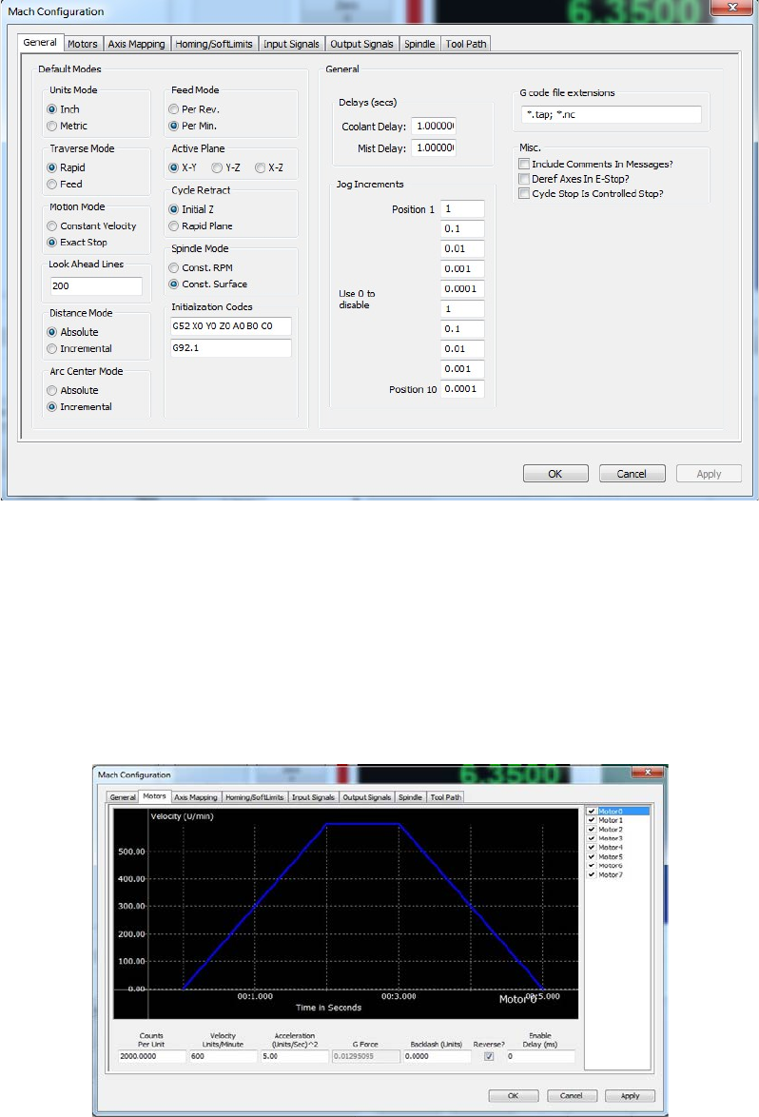Enable Cycle Stop Is Controlled Stop

[x=524, y=194]
